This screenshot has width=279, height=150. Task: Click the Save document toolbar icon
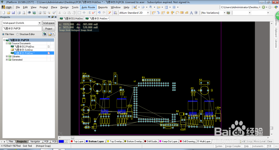tap(13, 13)
